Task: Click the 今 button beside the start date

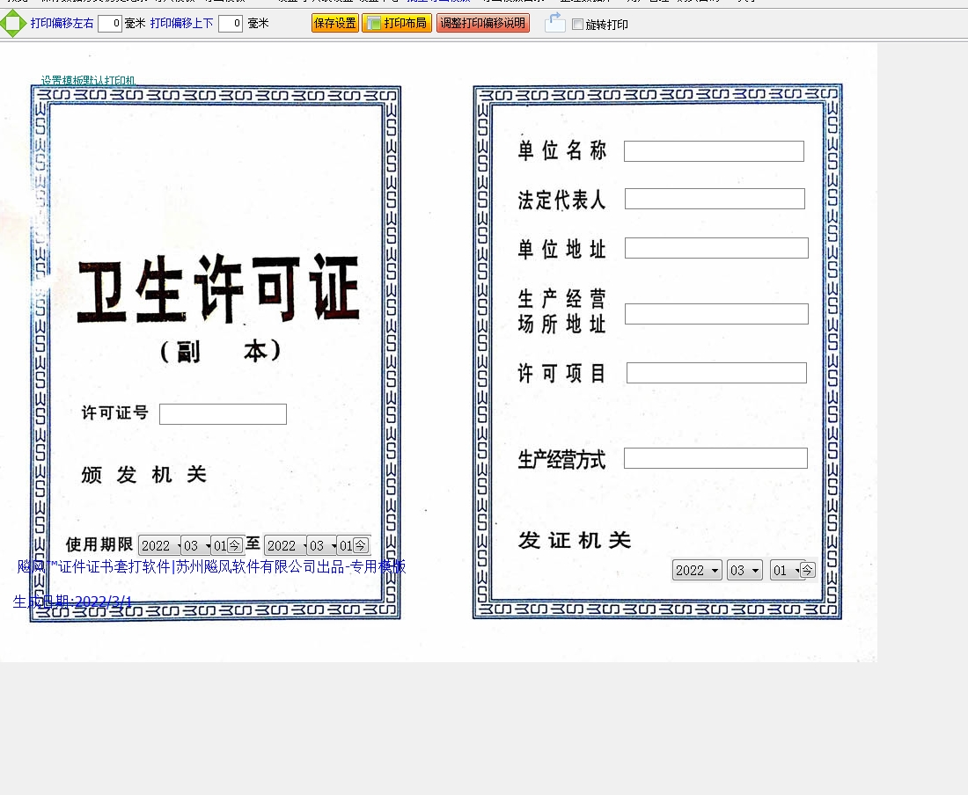Action: tap(235, 545)
